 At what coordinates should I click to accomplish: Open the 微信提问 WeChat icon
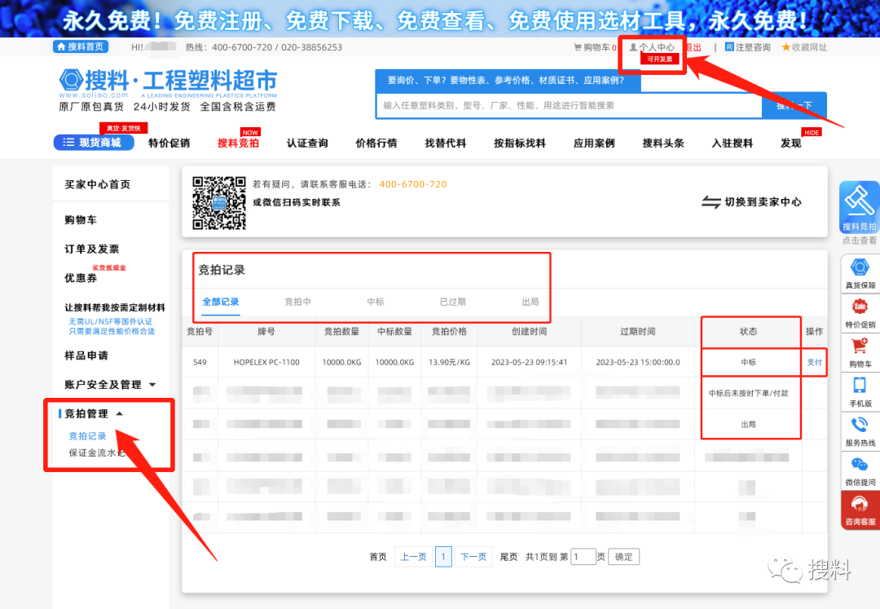(x=860, y=465)
